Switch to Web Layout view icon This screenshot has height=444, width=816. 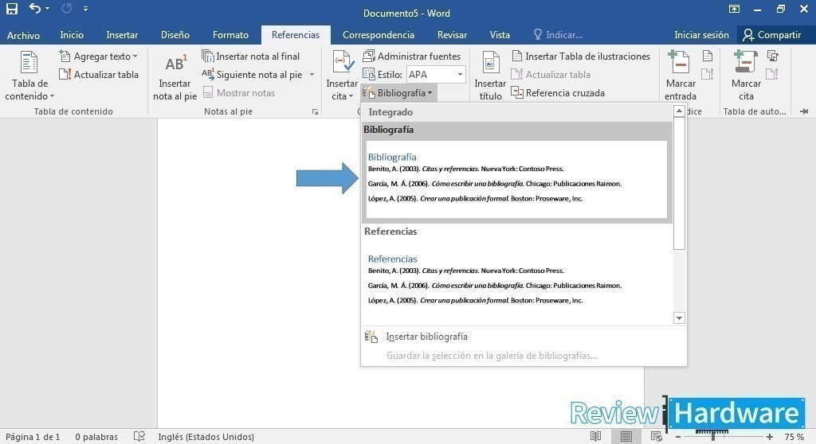657,436
